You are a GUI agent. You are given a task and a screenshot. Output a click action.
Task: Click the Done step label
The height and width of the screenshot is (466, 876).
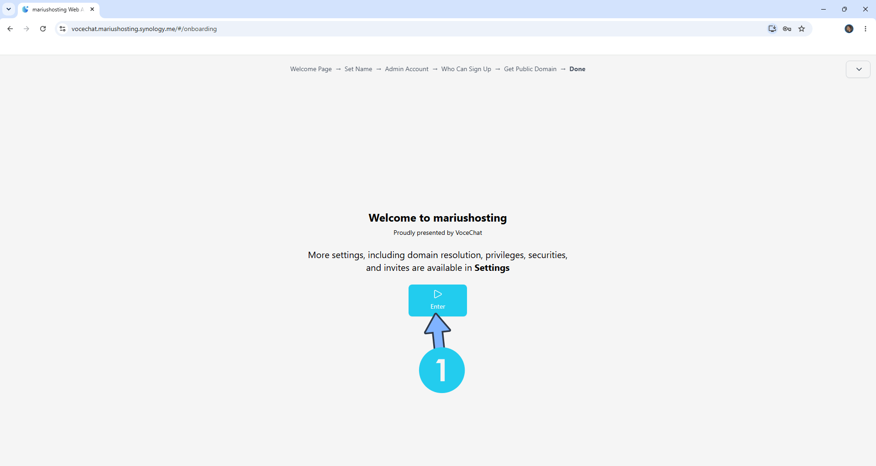pyautogui.click(x=577, y=69)
